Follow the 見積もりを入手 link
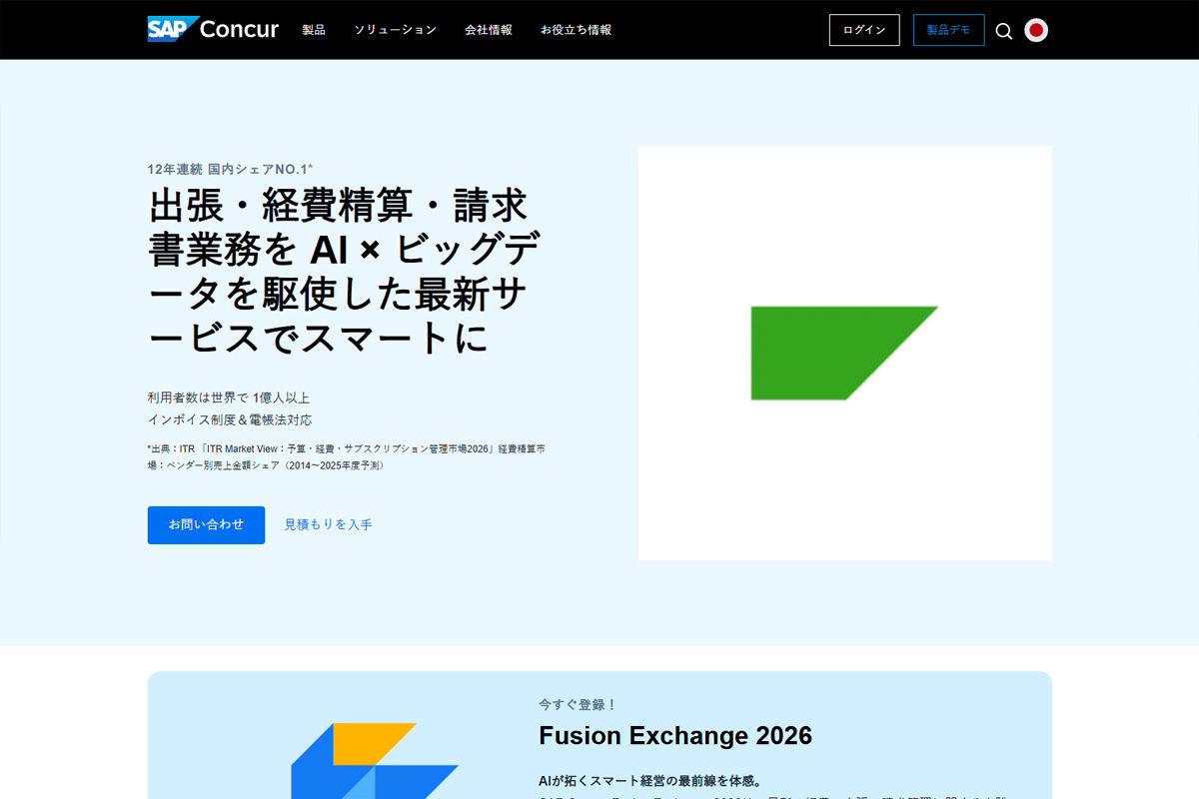The height and width of the screenshot is (799, 1199). pos(328,524)
